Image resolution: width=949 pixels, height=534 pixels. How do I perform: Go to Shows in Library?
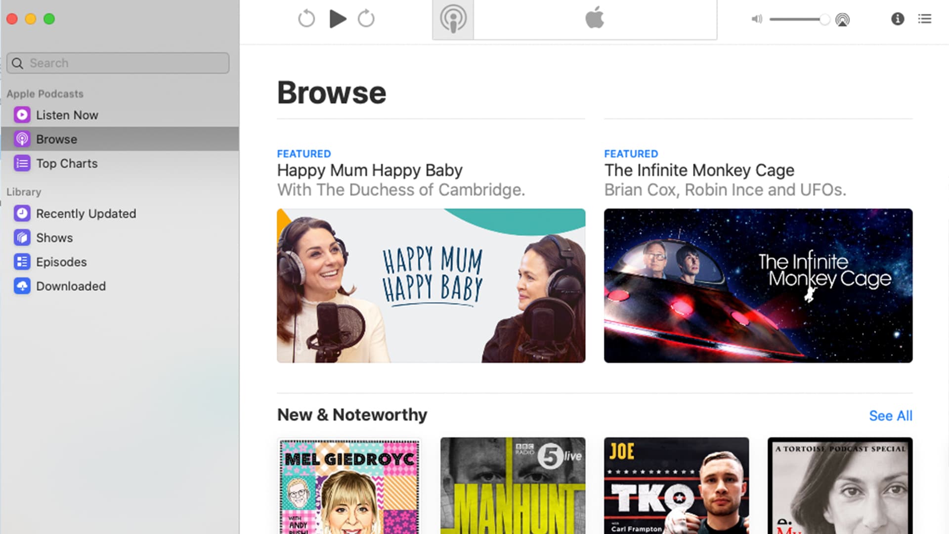tap(54, 238)
